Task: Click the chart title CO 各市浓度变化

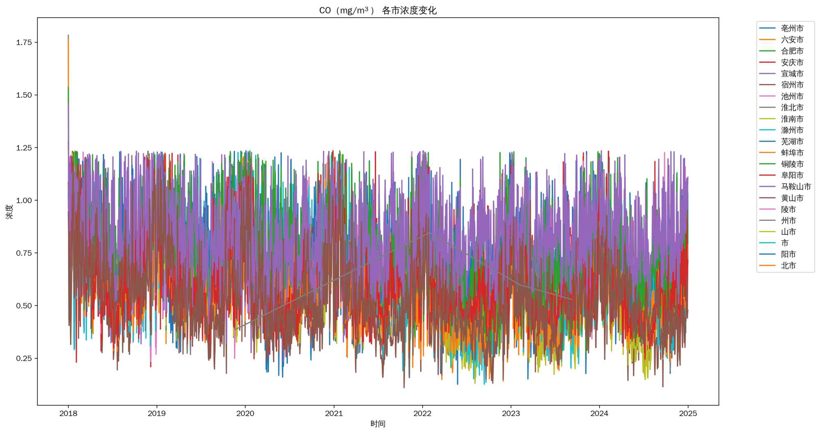Action: 378,10
